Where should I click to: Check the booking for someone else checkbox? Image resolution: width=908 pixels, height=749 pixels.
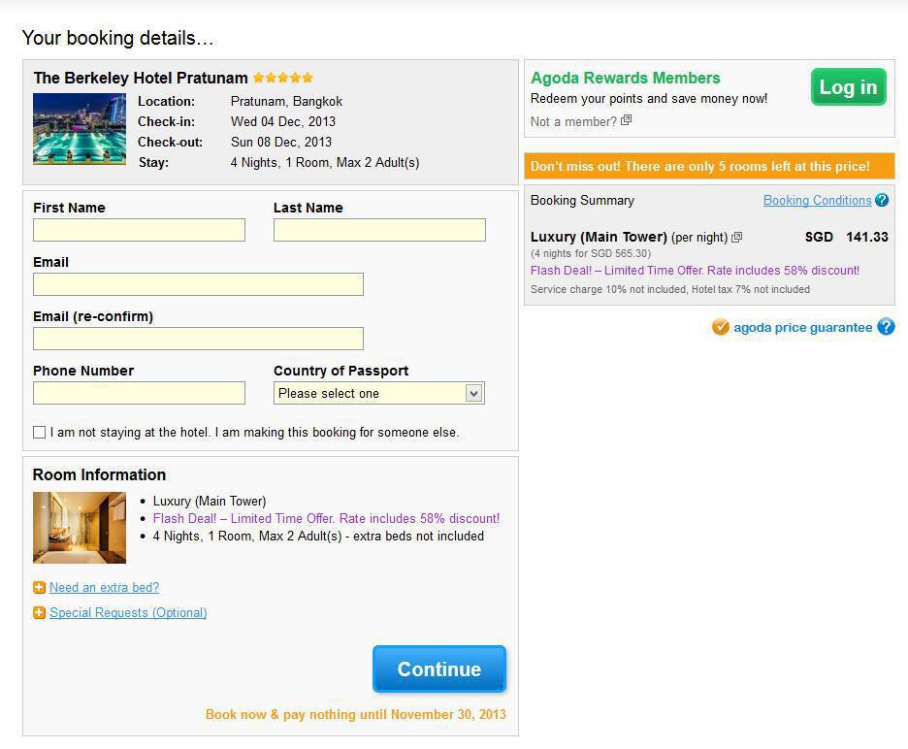pos(40,432)
